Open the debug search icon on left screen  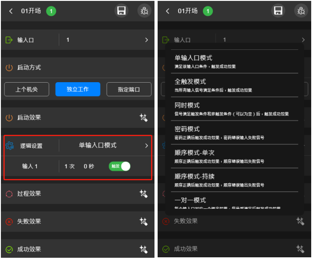click(144, 11)
